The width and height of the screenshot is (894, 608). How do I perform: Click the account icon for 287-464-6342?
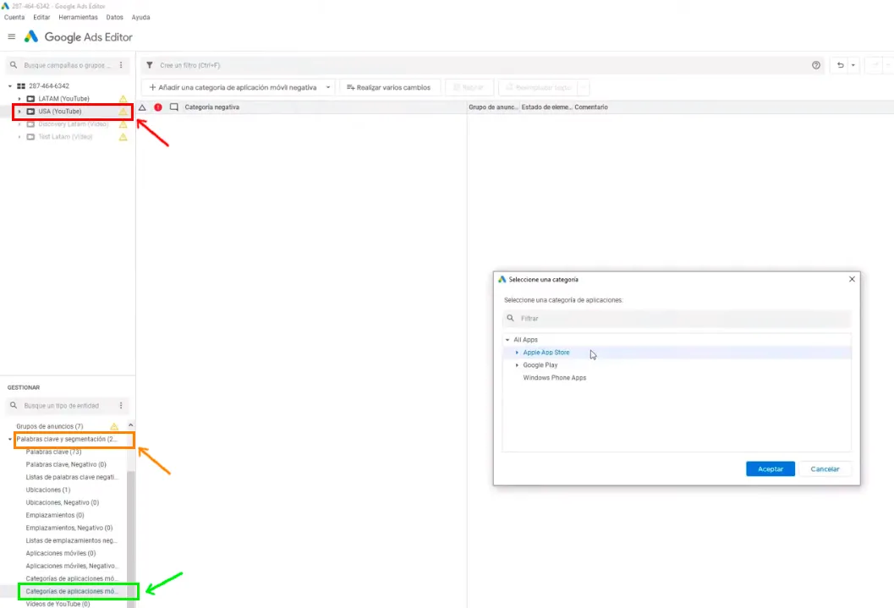(x=21, y=86)
